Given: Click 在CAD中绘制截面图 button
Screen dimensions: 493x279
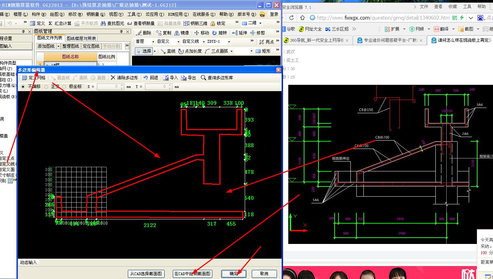Looking at the screenshot, I should pyautogui.click(x=192, y=274).
